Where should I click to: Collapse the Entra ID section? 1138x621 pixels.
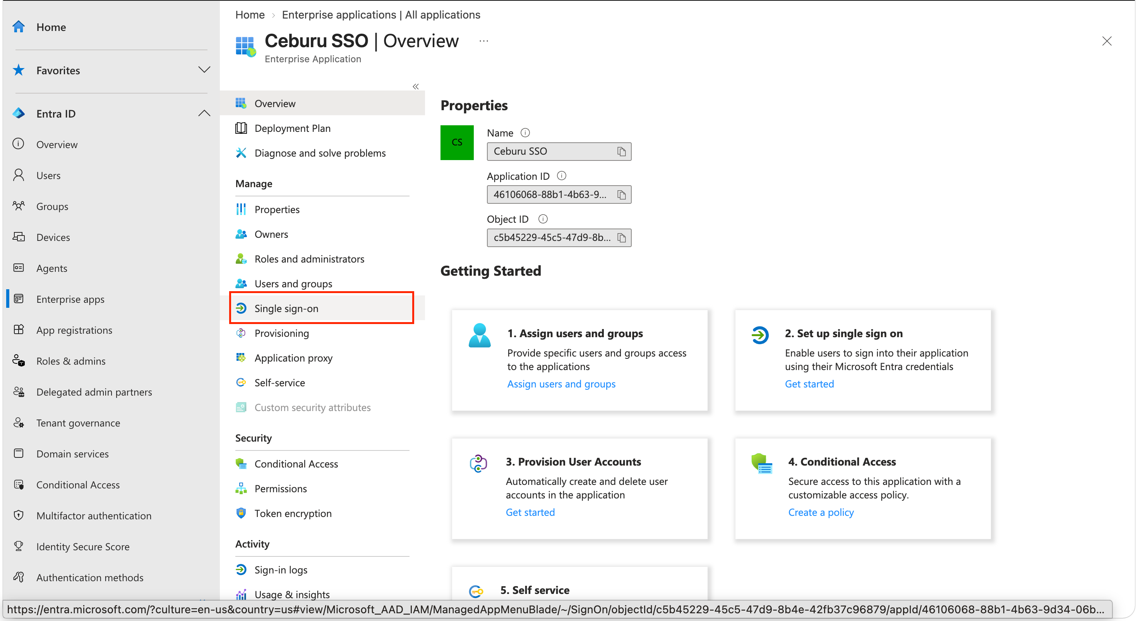tap(204, 113)
